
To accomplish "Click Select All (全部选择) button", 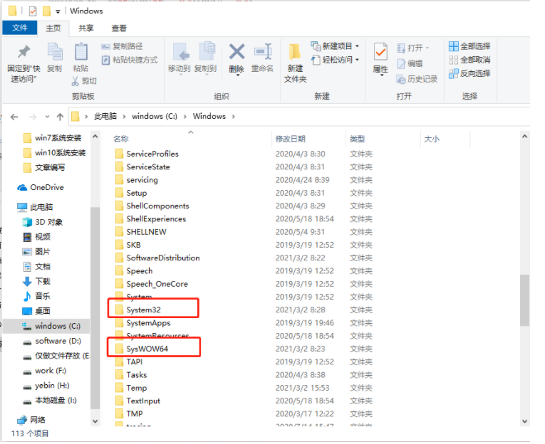I will [469, 46].
